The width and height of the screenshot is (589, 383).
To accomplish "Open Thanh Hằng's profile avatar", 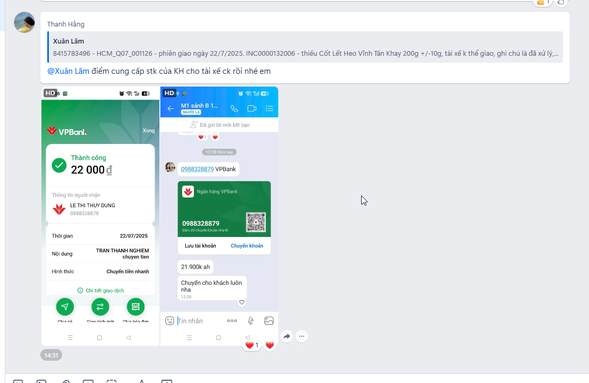I will point(24,22).
